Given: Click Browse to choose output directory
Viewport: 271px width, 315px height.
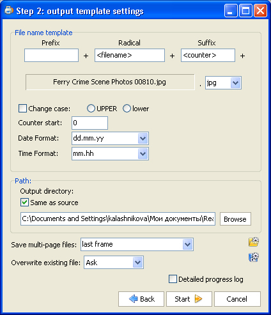Looking at the screenshot, I should (235, 219).
